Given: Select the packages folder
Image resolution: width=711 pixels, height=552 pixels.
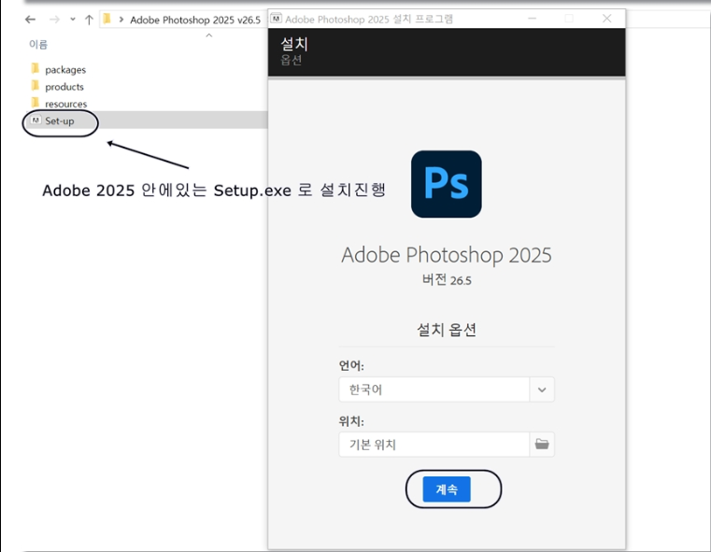Looking at the screenshot, I should click(x=64, y=70).
